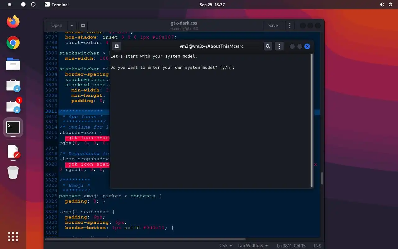Click the box-shadow inset line

click(121, 37)
